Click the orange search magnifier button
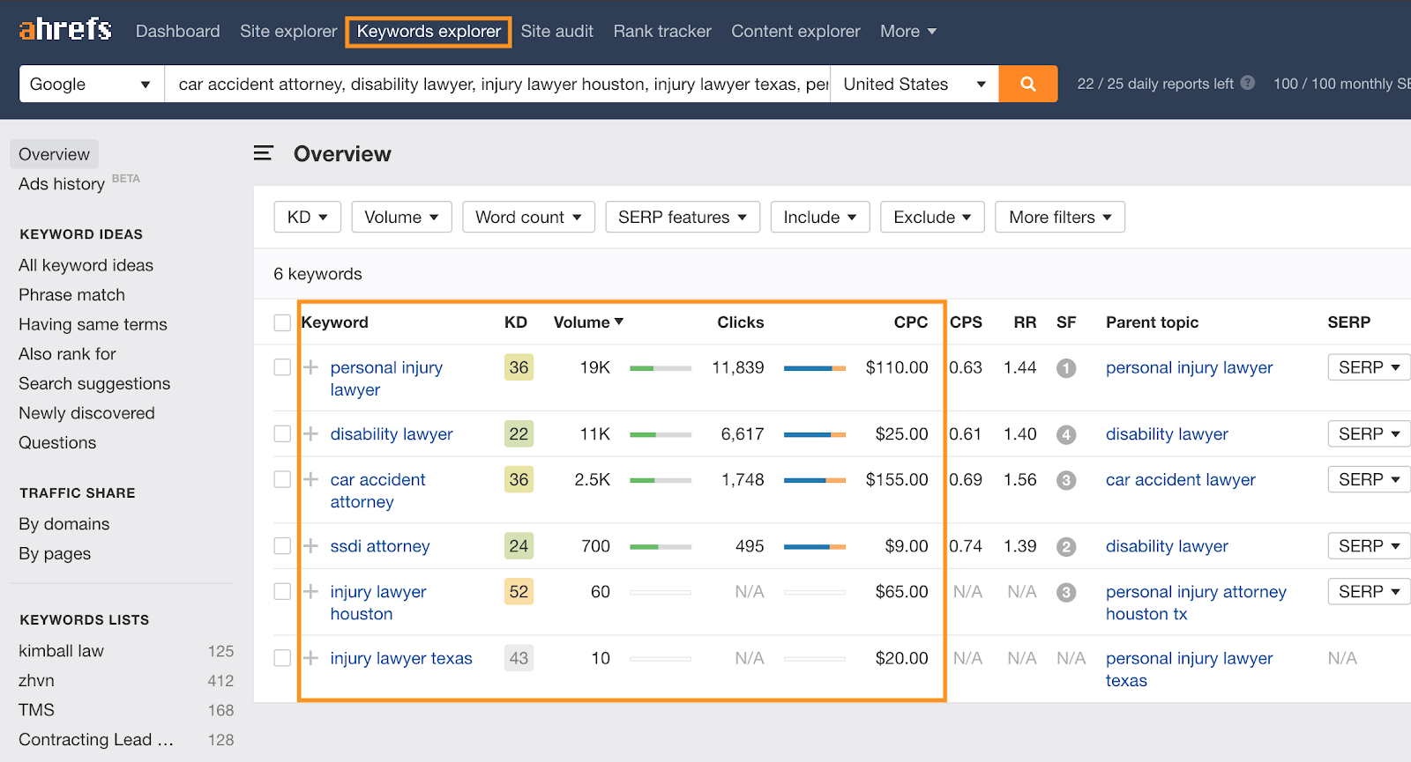Image resolution: width=1411 pixels, height=762 pixels. [1028, 84]
